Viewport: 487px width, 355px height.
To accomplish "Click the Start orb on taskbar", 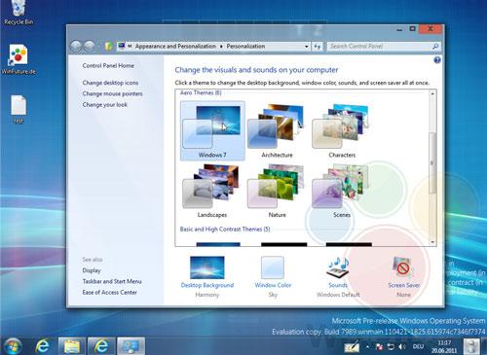I will (x=13, y=346).
